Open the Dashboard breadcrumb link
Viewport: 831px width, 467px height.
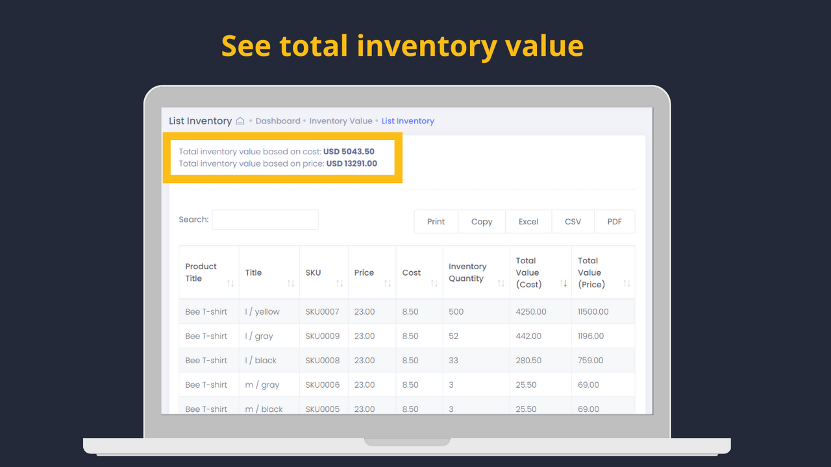[x=278, y=121]
